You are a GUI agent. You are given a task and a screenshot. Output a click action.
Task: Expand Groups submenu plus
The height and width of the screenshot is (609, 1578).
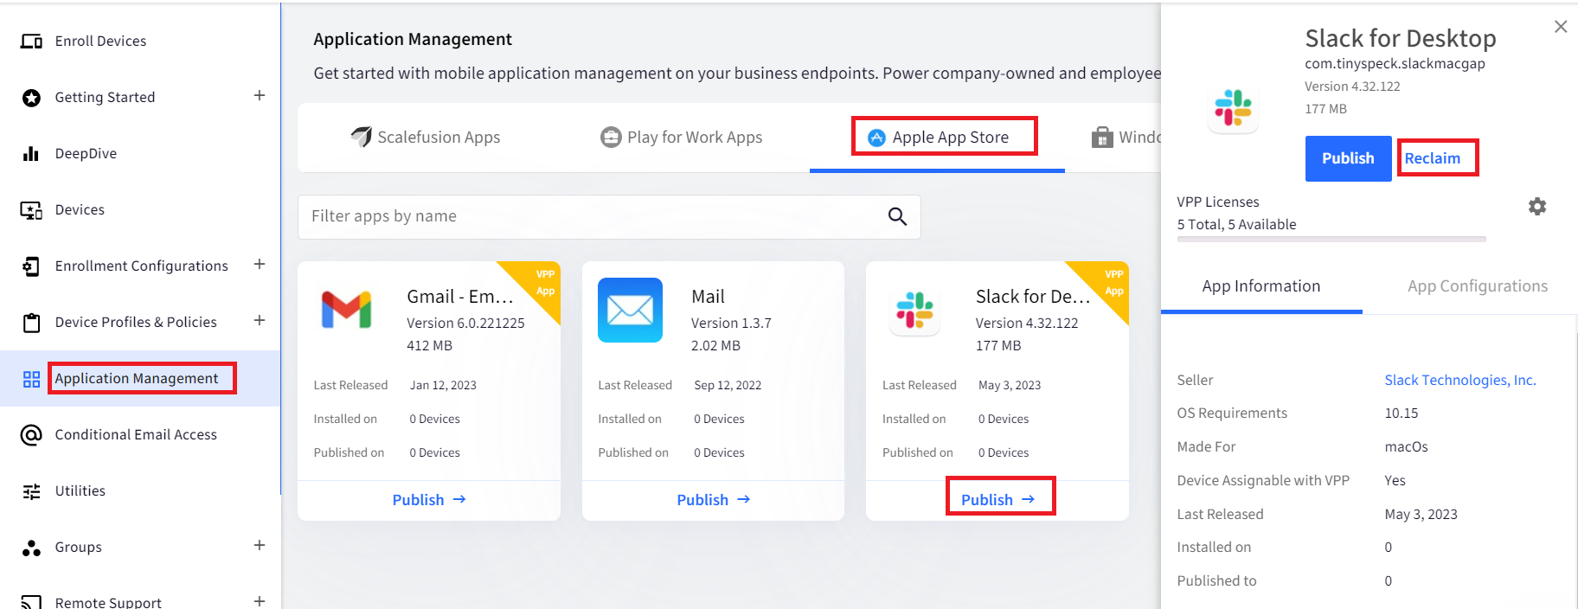[x=259, y=545]
